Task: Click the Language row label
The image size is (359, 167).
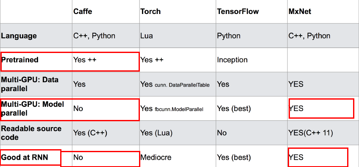Action: pyautogui.click(x=19, y=36)
